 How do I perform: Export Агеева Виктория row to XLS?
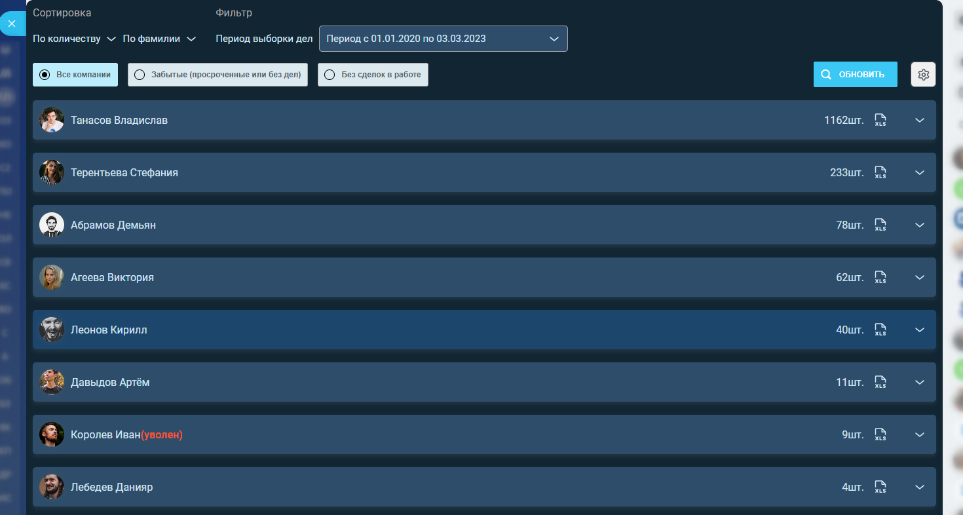click(880, 277)
